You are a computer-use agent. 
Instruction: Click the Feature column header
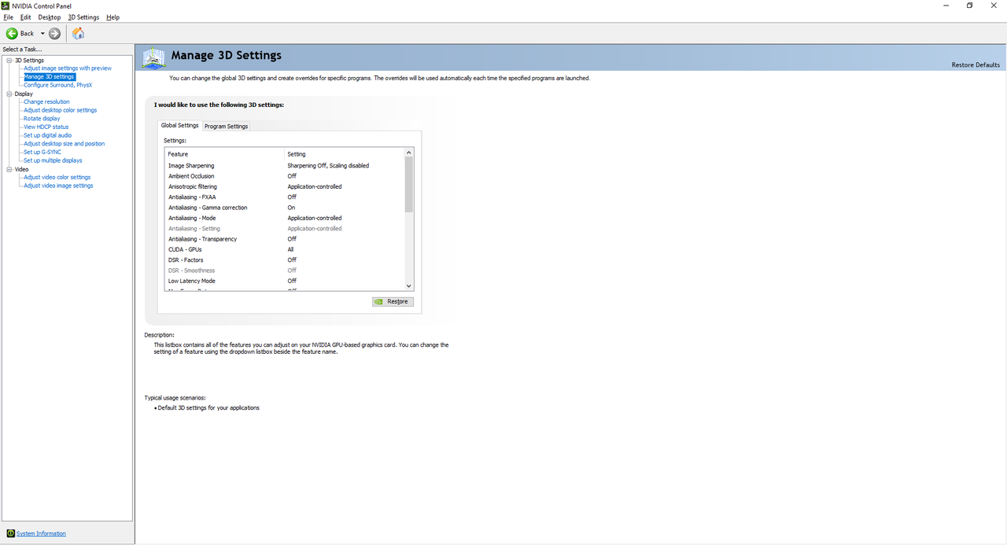(224, 154)
